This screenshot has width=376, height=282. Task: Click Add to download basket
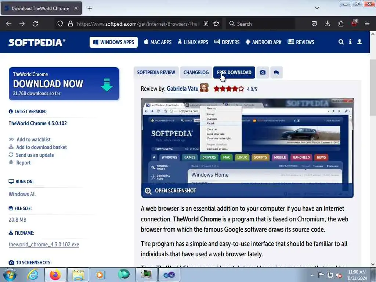click(41, 147)
